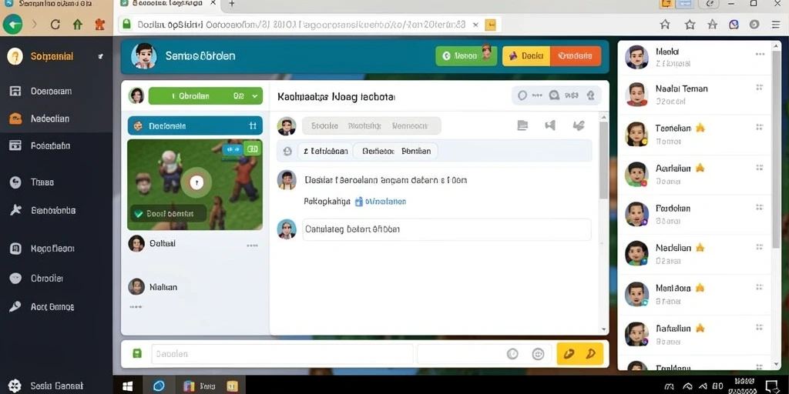The height and width of the screenshot is (394, 789).
Task: Click the share icon right of the megaphone
Action: click(x=579, y=125)
